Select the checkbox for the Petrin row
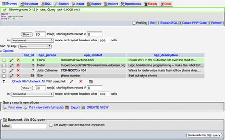Screen dimensions: 225x140 point(4,66)
